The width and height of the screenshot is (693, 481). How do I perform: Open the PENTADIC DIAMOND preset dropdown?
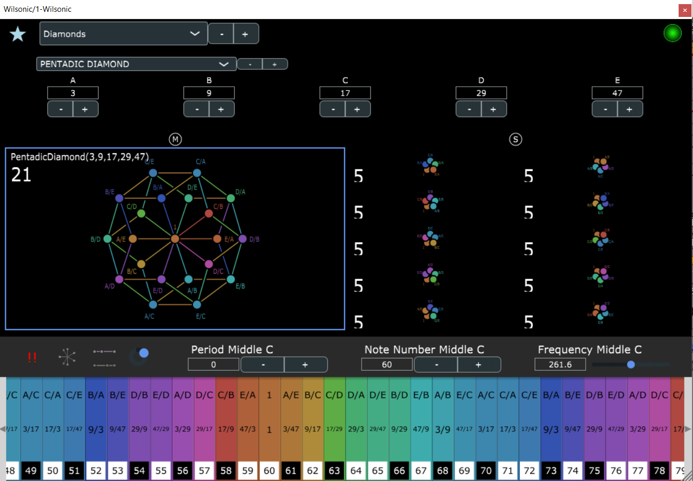[136, 64]
